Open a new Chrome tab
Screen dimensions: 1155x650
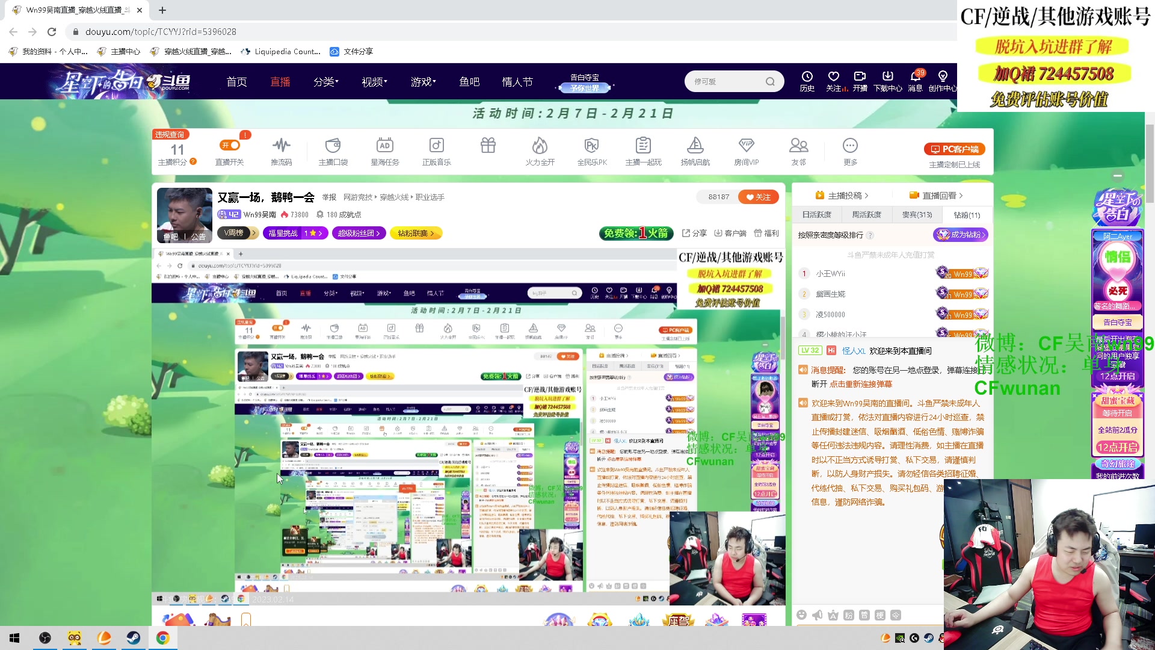[162, 10]
